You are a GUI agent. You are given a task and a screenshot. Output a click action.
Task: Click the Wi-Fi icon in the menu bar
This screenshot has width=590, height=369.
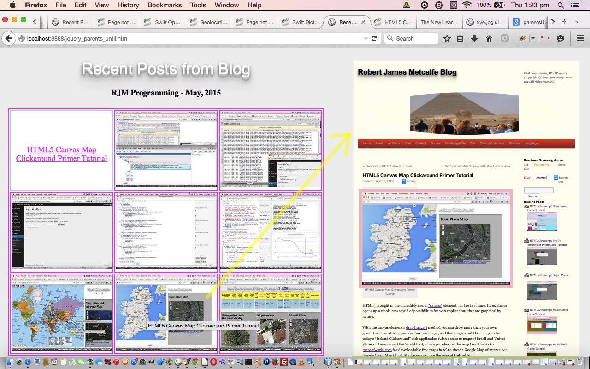[x=467, y=5]
